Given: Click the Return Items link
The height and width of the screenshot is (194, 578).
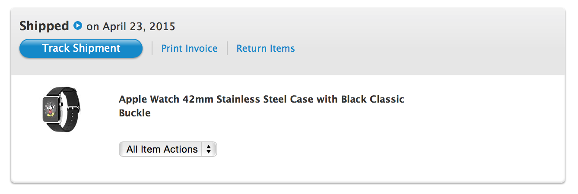Looking at the screenshot, I should (x=265, y=48).
